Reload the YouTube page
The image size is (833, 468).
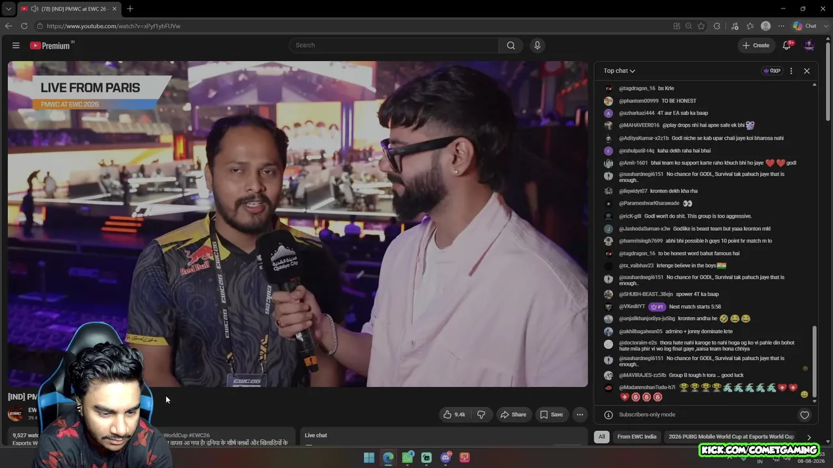point(24,26)
